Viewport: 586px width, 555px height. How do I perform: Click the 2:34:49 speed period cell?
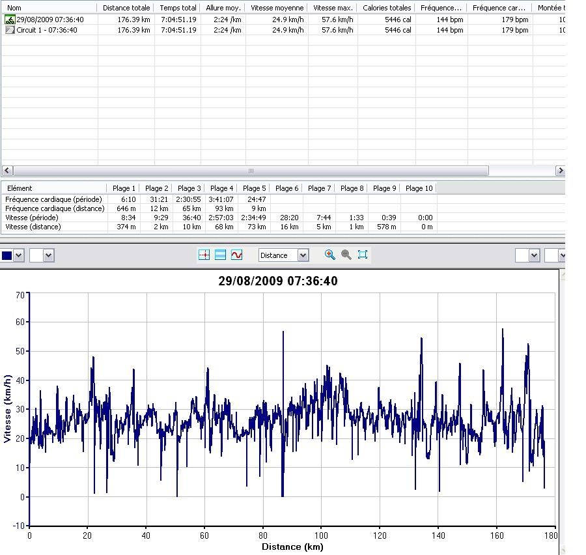(x=253, y=218)
